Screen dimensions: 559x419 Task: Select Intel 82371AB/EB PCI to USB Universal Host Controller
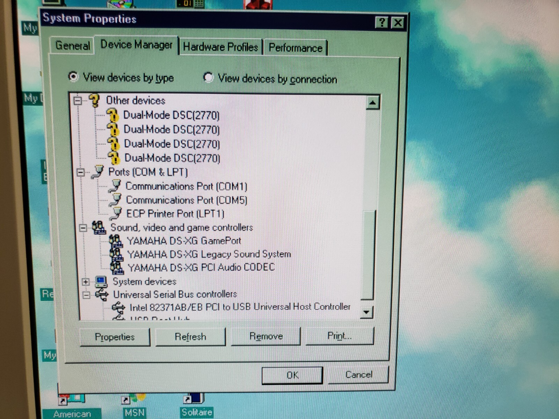pos(240,307)
